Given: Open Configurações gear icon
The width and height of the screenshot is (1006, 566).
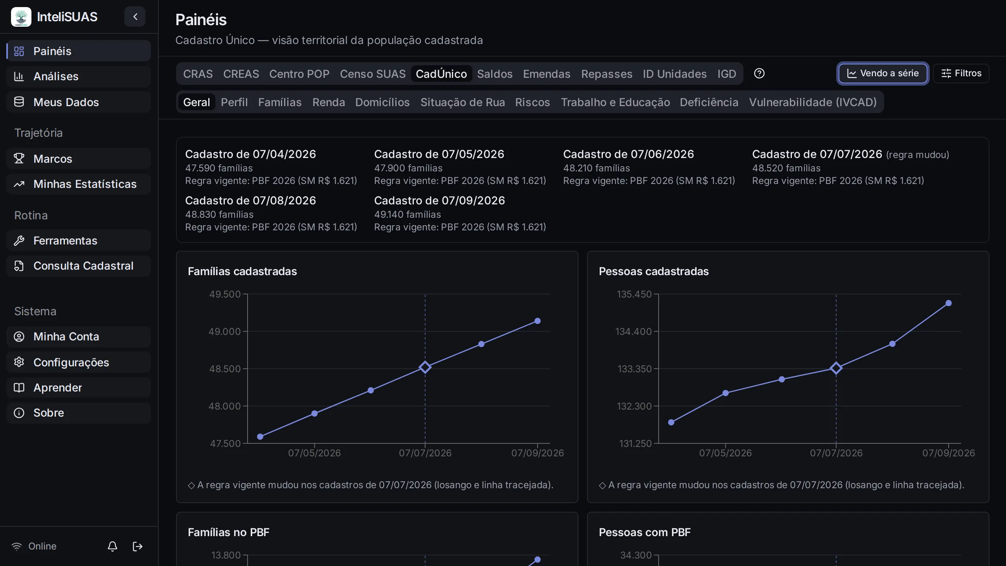Looking at the screenshot, I should 19,362.
